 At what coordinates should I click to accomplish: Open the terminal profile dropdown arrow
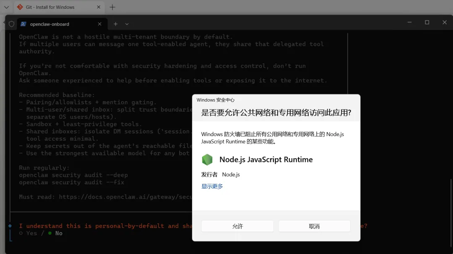pos(127,24)
